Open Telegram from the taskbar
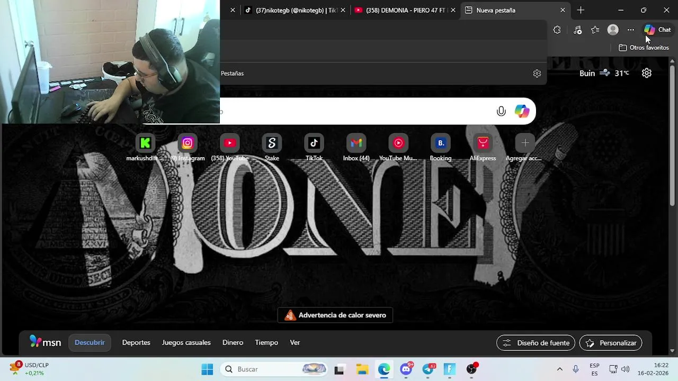 coord(428,369)
